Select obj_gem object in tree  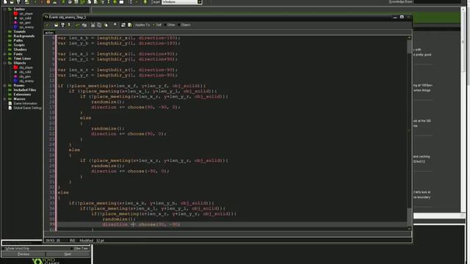click(x=25, y=76)
